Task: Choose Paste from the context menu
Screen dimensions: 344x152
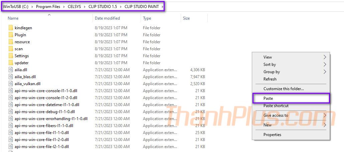Action: point(268,98)
